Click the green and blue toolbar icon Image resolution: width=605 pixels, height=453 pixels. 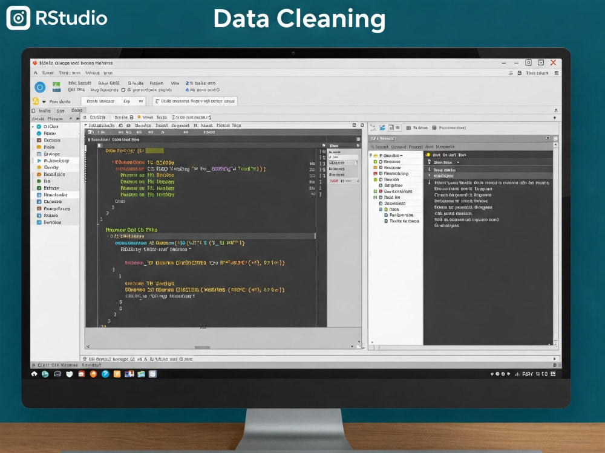[x=56, y=87]
